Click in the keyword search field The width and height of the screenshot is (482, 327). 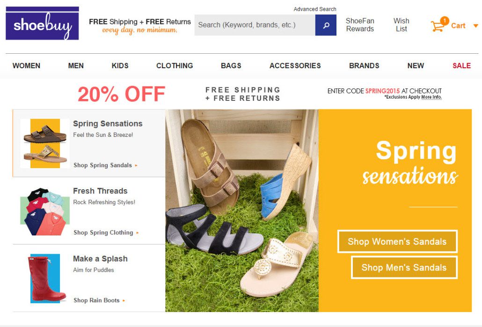click(x=255, y=25)
